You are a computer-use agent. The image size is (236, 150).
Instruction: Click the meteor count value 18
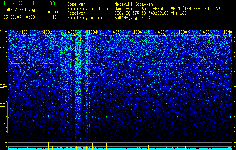click(x=54, y=17)
